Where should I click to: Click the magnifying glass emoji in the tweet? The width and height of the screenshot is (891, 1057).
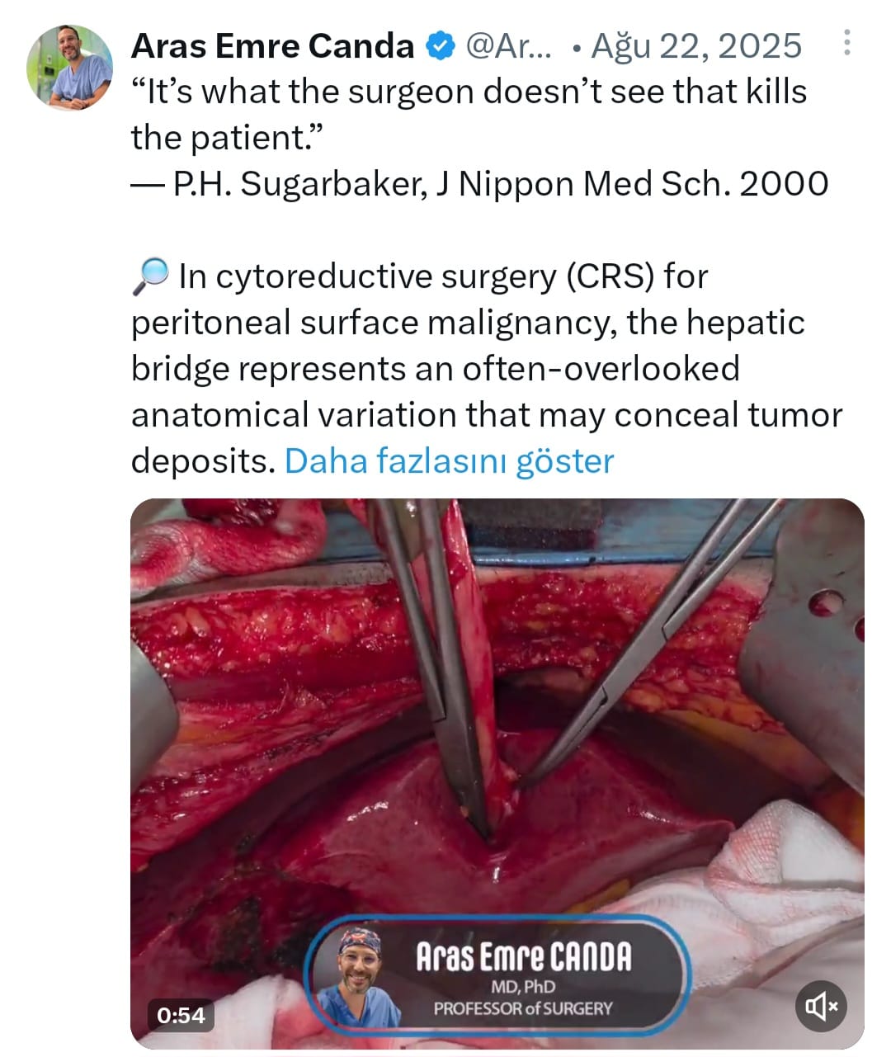pos(150,276)
